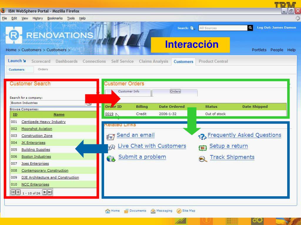
Task: Open the View menu
Action: 25,18
